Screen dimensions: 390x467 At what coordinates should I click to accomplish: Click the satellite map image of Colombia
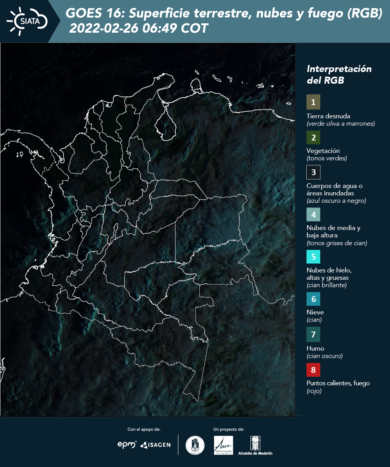[148, 230]
